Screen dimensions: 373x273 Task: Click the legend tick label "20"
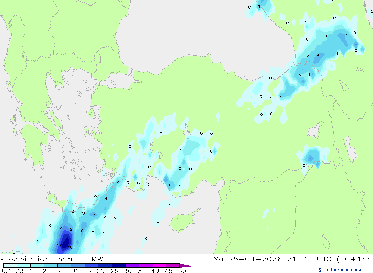coord(101,271)
